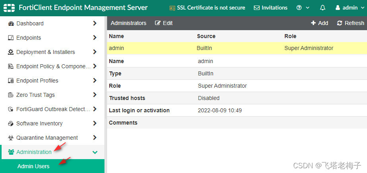Open the Invitations envelope icon
367x173 pixels.
257,8
